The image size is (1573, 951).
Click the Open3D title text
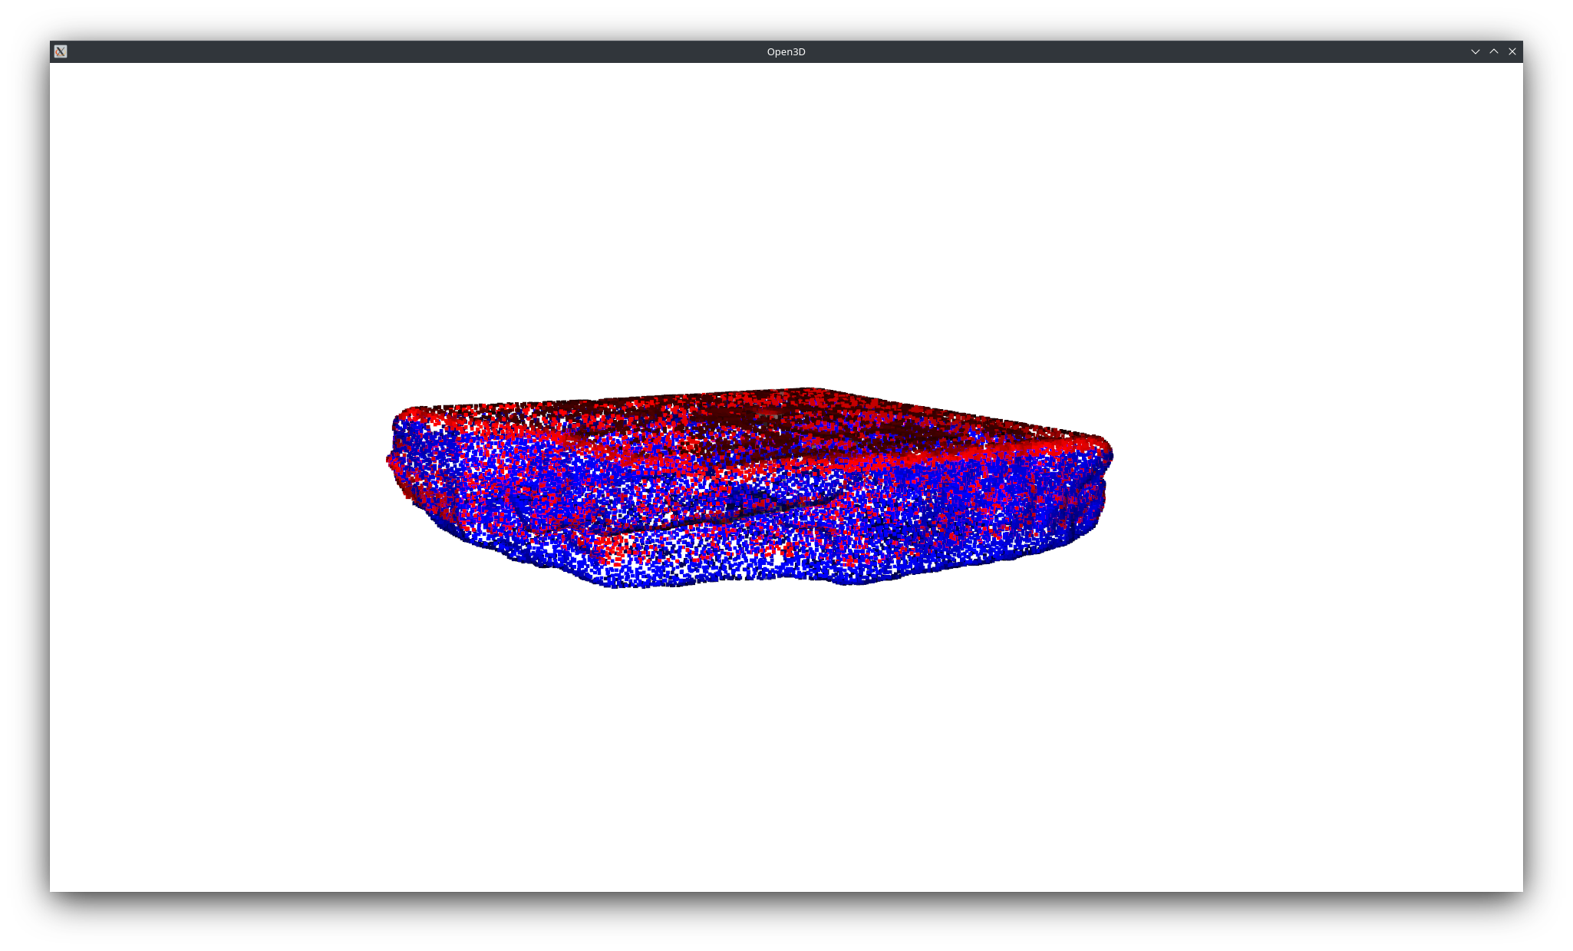click(x=786, y=51)
